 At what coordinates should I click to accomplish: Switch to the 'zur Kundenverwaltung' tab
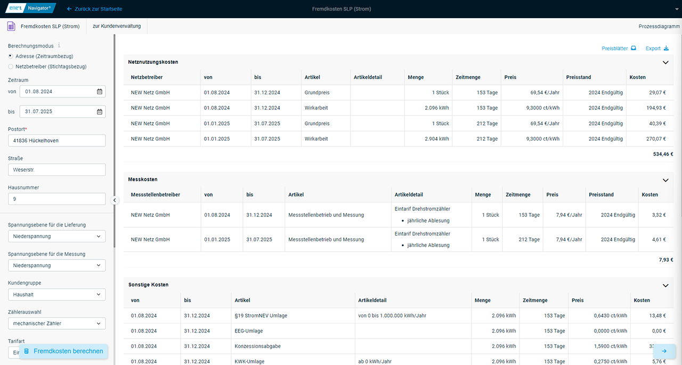pyautogui.click(x=117, y=26)
